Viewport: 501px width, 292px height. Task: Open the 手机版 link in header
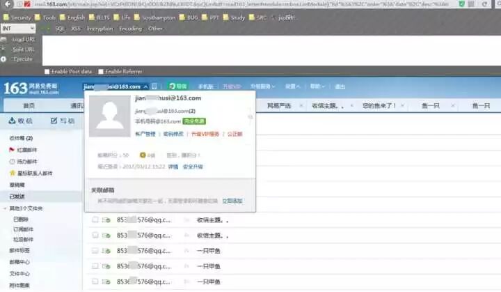click(205, 87)
